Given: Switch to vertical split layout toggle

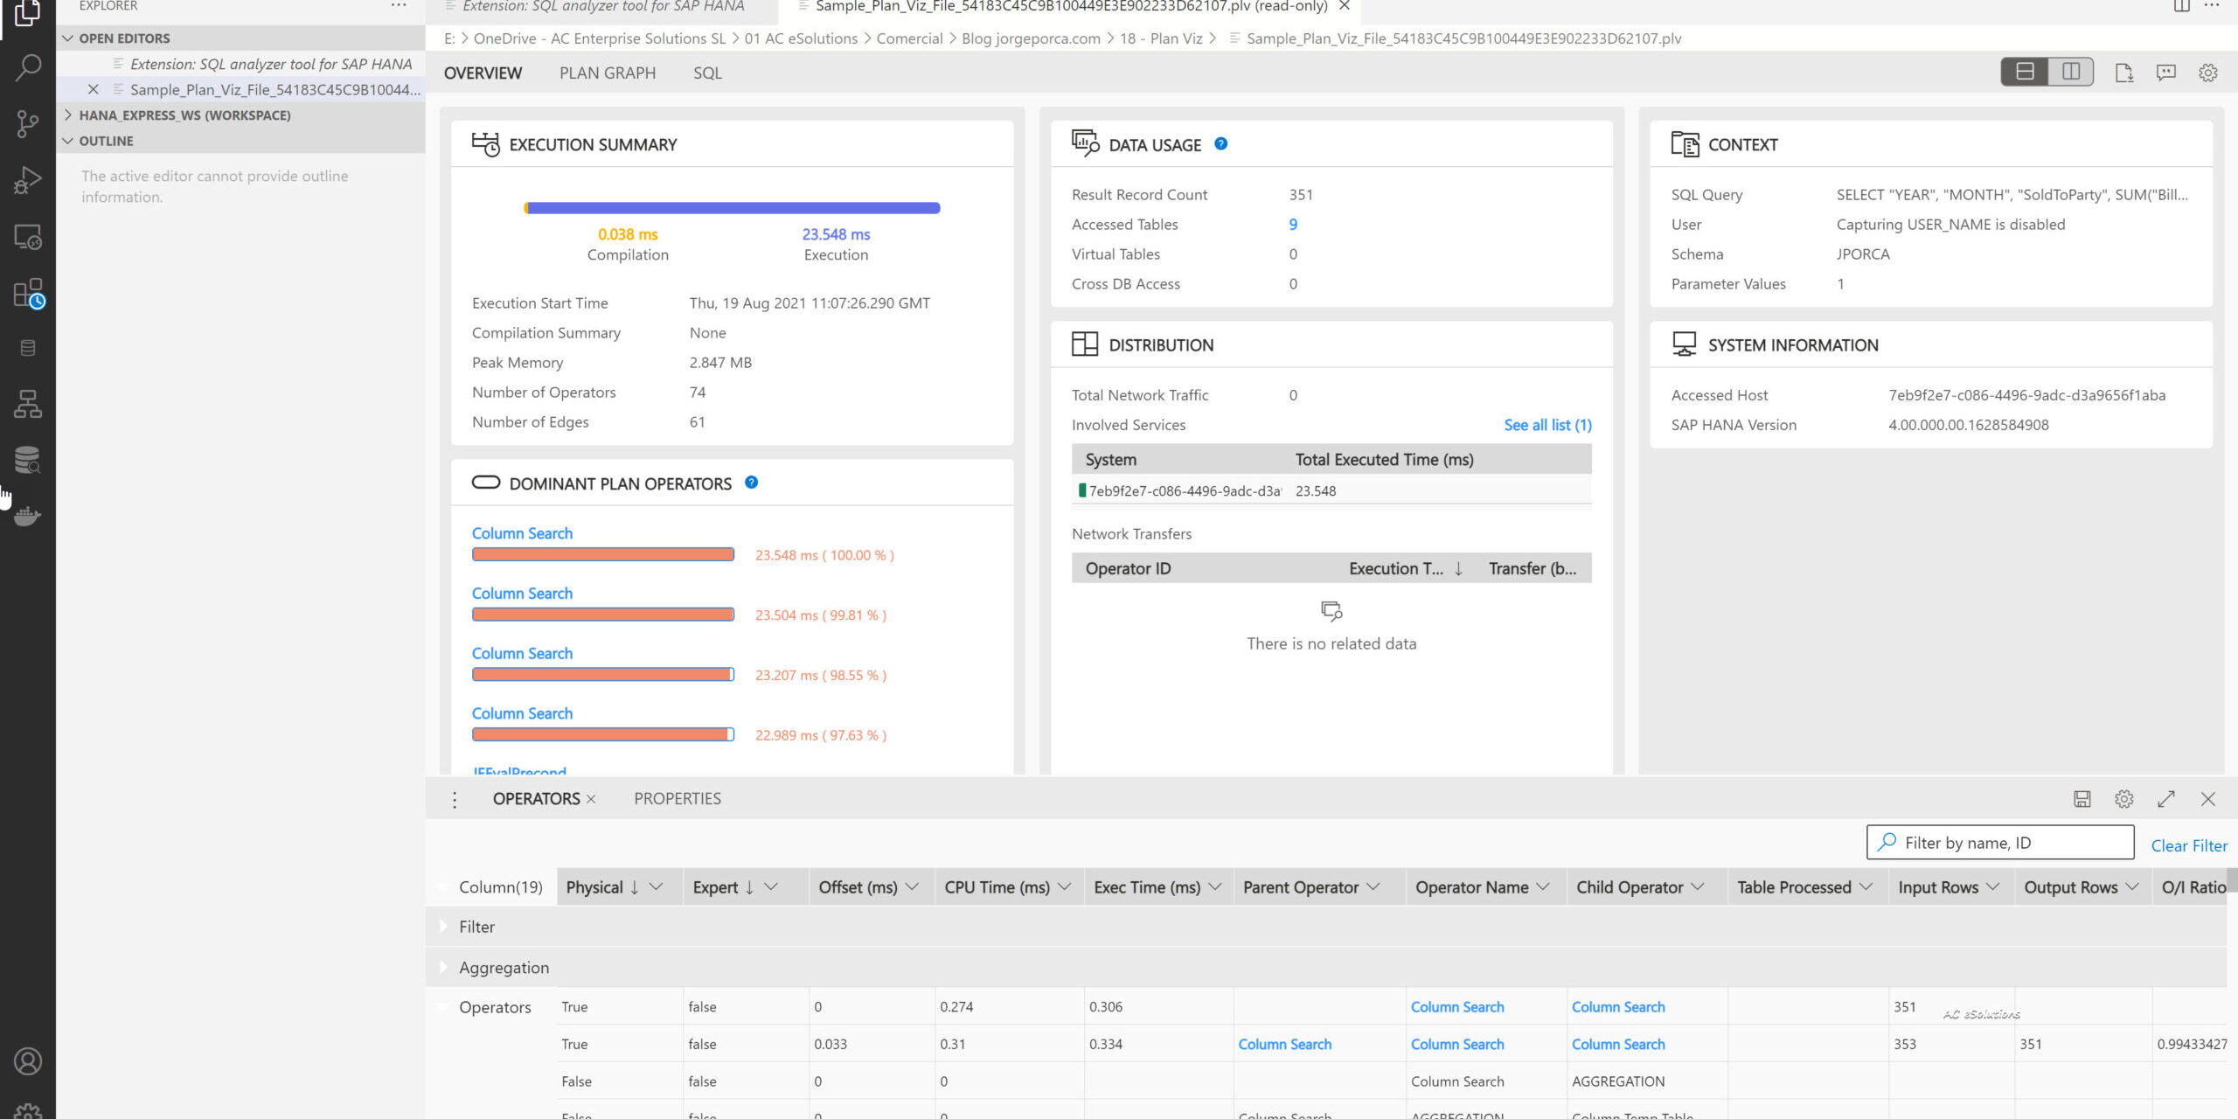Looking at the screenshot, I should [2071, 72].
